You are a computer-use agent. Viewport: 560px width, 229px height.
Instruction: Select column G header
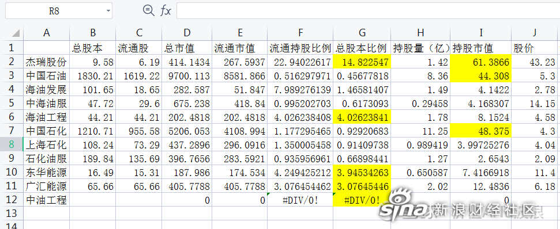click(362, 33)
